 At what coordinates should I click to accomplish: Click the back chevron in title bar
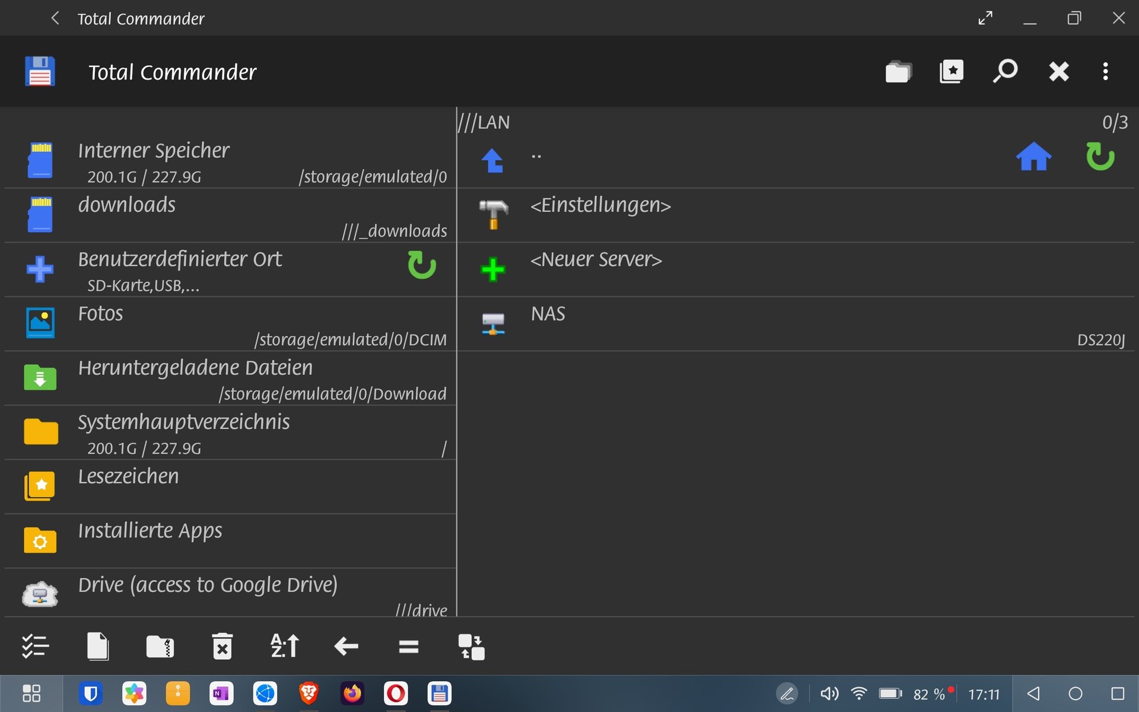tap(55, 18)
